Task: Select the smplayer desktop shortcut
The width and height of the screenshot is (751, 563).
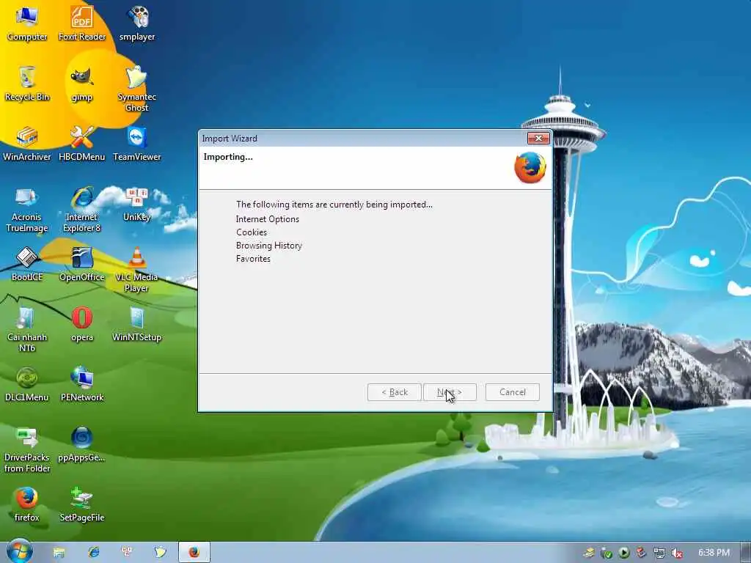Action: [x=137, y=23]
